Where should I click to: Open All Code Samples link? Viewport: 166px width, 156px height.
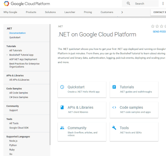[19, 93]
